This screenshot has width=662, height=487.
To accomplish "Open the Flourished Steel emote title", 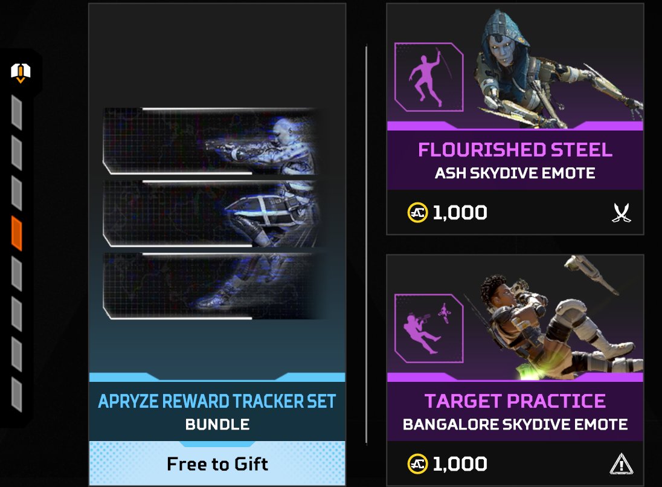I will tap(515, 150).
